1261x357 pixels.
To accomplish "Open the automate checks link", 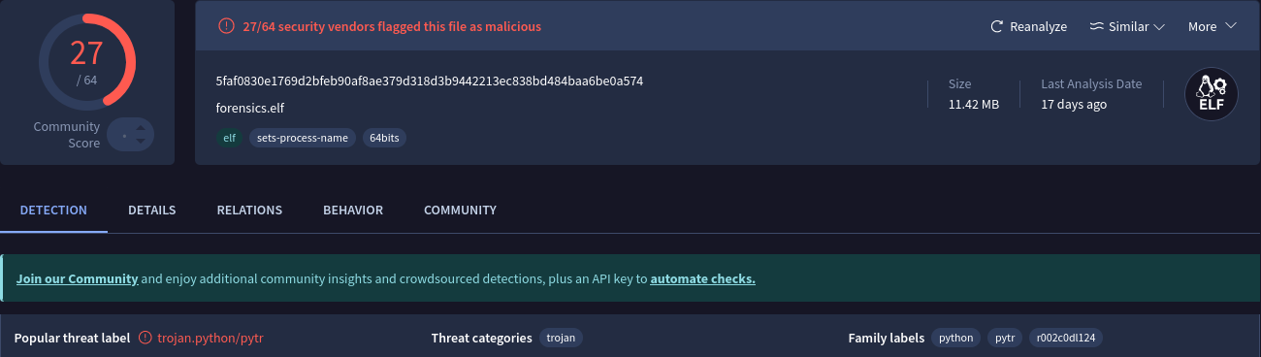I will click(703, 278).
